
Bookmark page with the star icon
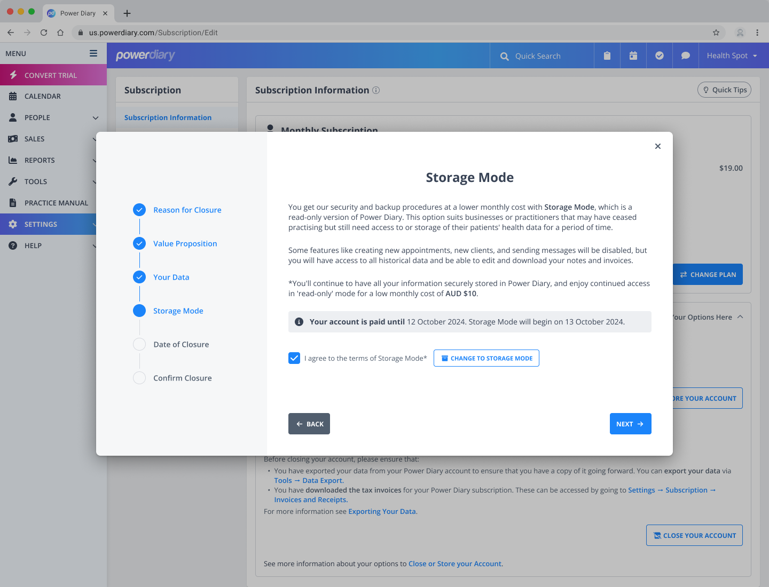click(x=716, y=33)
